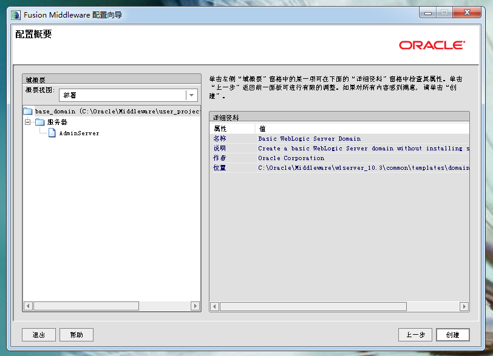Click the 退出 button

point(39,335)
